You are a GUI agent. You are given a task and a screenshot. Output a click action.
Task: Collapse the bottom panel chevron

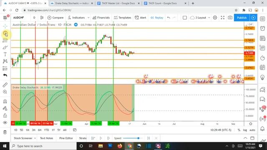click(x=245, y=138)
